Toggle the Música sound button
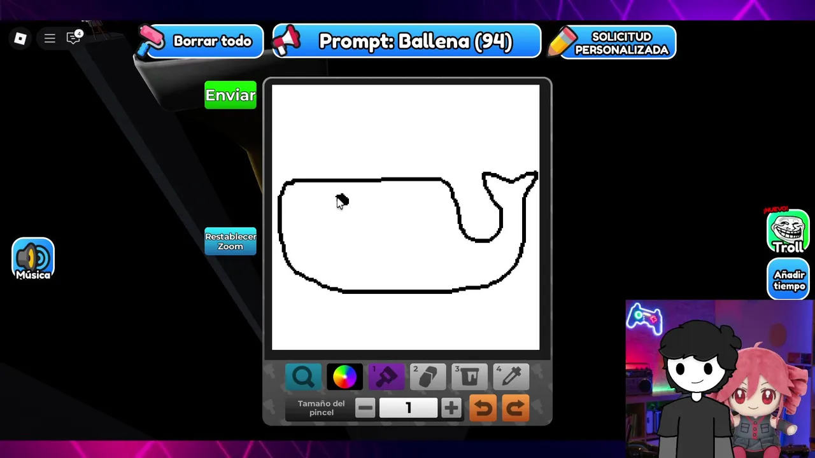The image size is (815, 458). coord(33,259)
